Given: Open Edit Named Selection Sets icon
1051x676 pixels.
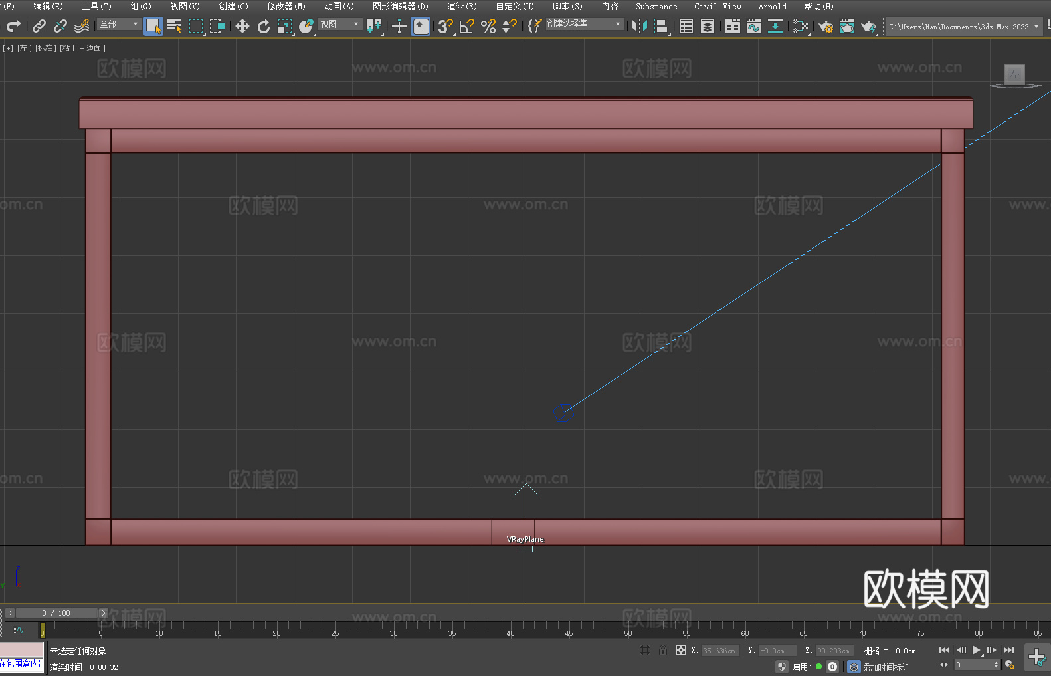Looking at the screenshot, I should coord(534,26).
